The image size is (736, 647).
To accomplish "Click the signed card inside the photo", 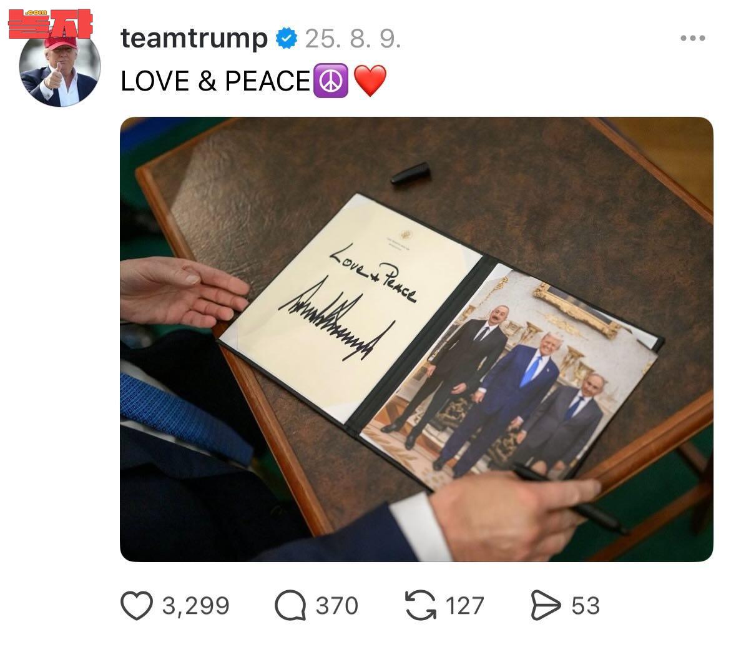I will [350, 306].
